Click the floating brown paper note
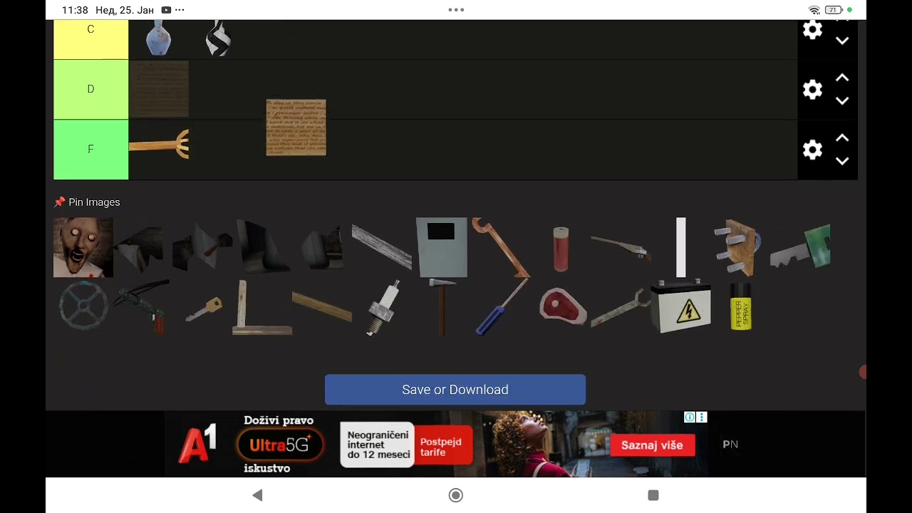Viewport: 912px width, 513px height. coord(296,128)
